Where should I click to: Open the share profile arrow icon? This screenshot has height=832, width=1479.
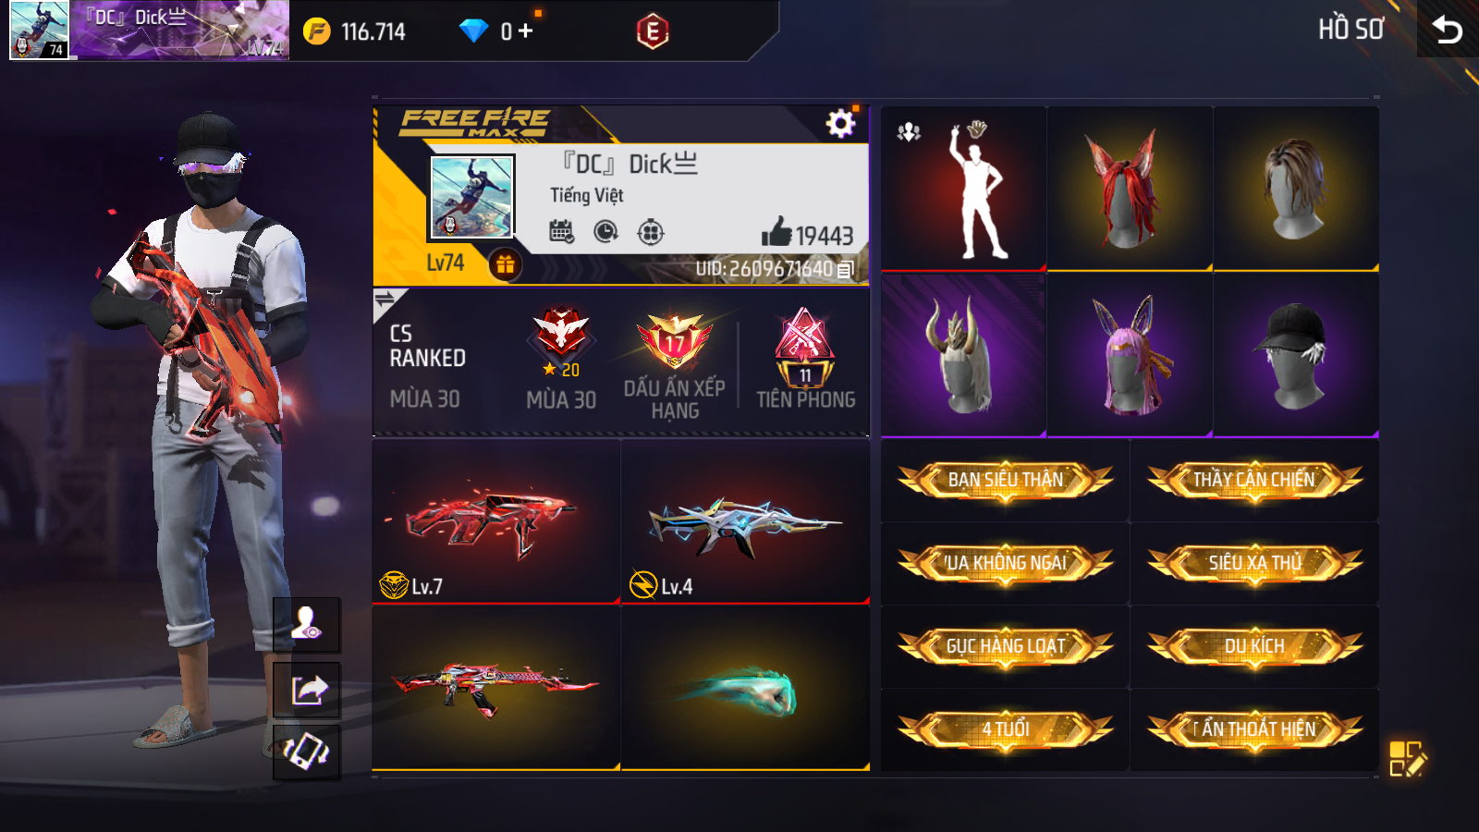click(x=308, y=690)
